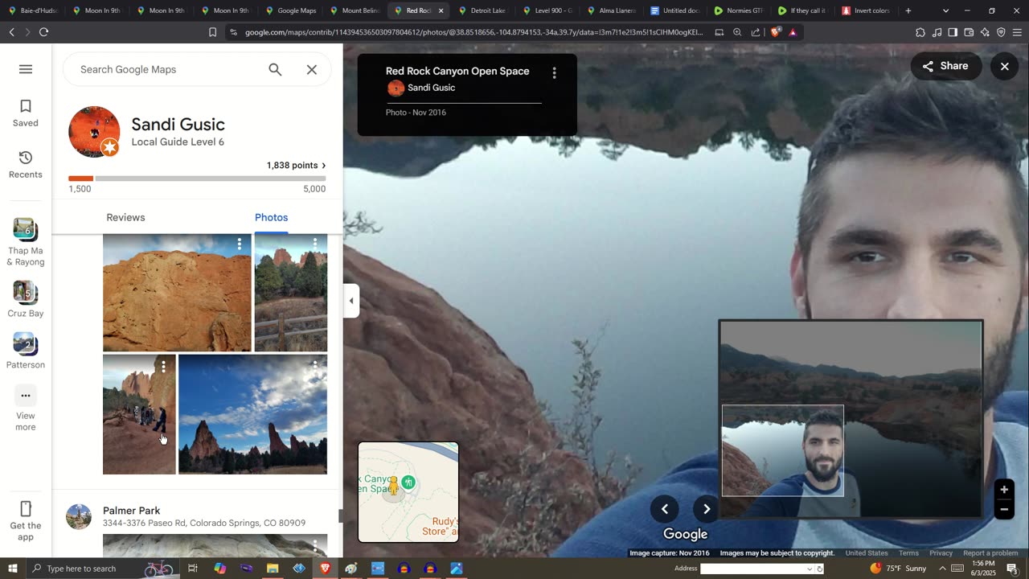Open options for the blue sky photo
This screenshot has height=579, width=1029.
(315, 365)
